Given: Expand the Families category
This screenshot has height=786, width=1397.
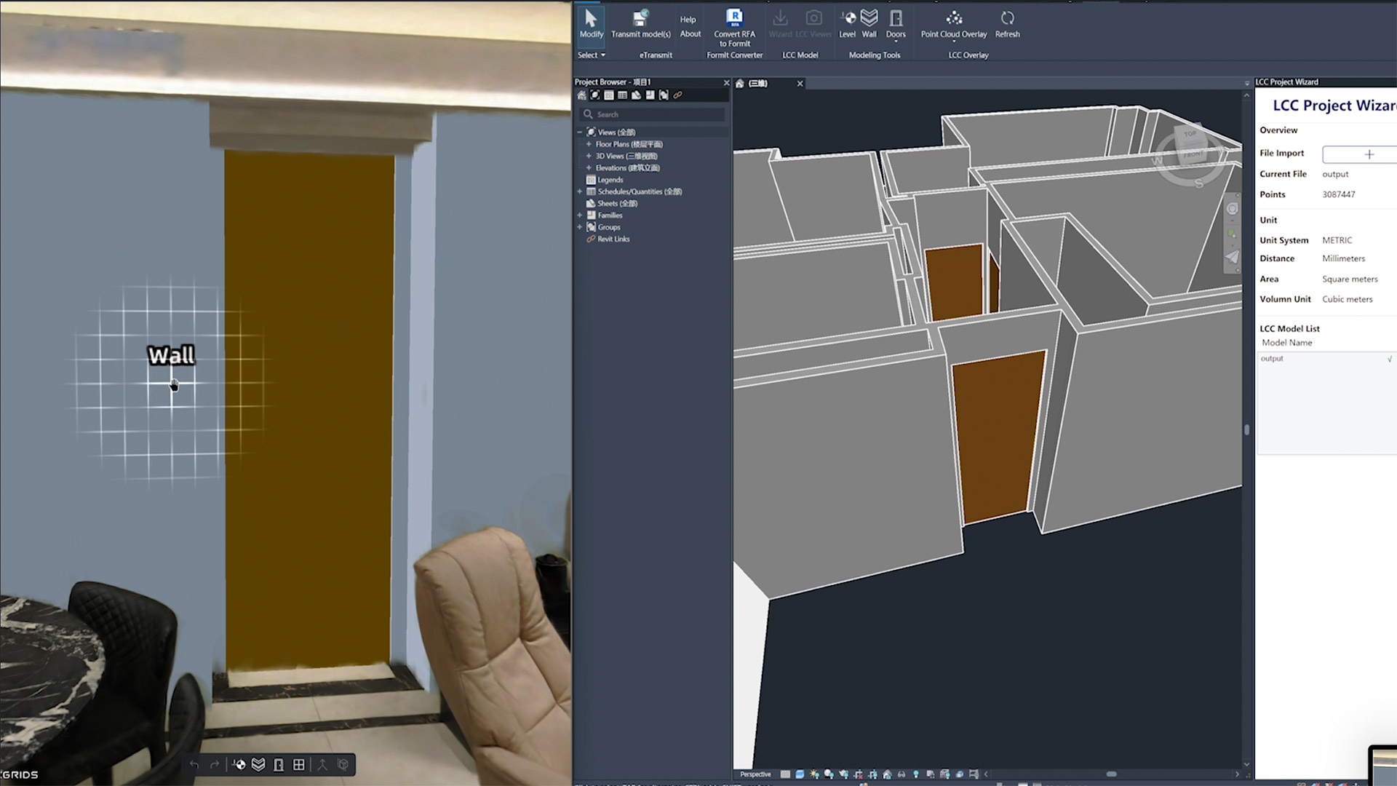Looking at the screenshot, I should click(x=580, y=215).
